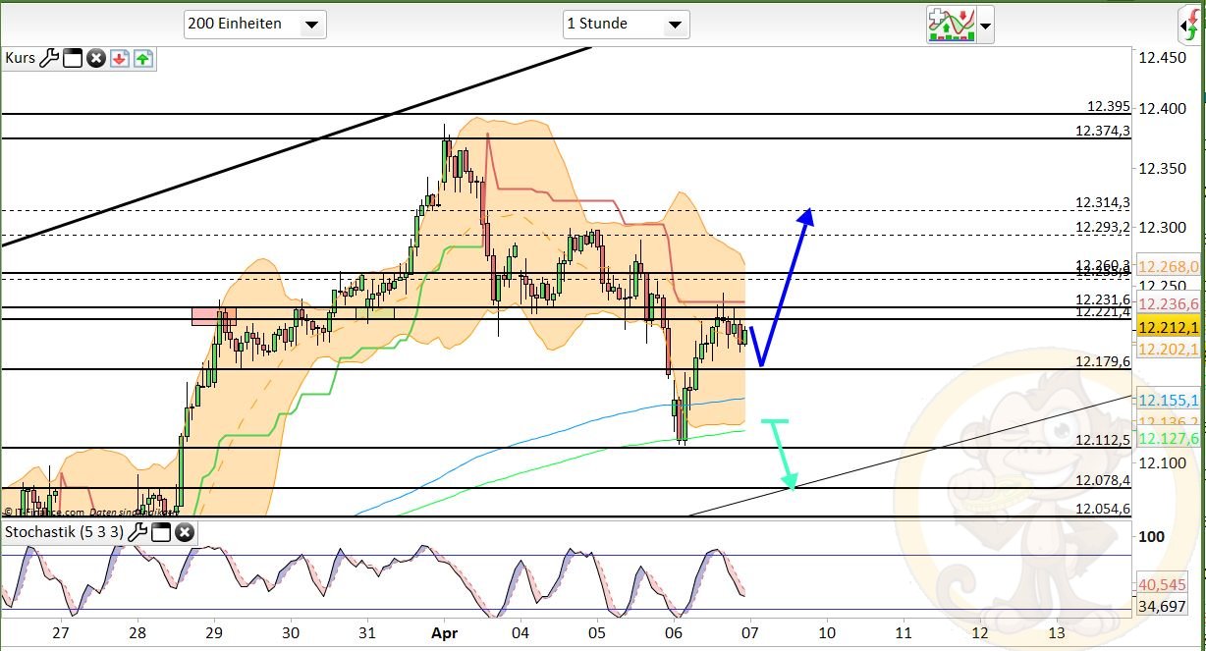This screenshot has width=1206, height=651.
Task: Remove the Kurs indicator with the X icon
Action: [x=95, y=59]
